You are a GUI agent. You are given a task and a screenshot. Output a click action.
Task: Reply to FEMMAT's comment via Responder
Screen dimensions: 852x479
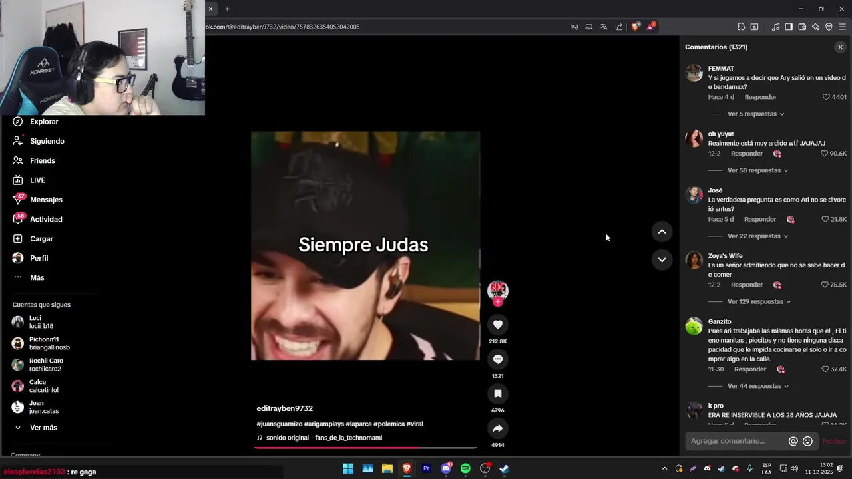(760, 97)
